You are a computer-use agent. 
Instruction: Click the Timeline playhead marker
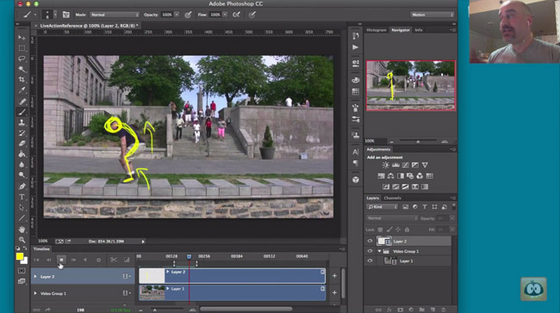189,256
